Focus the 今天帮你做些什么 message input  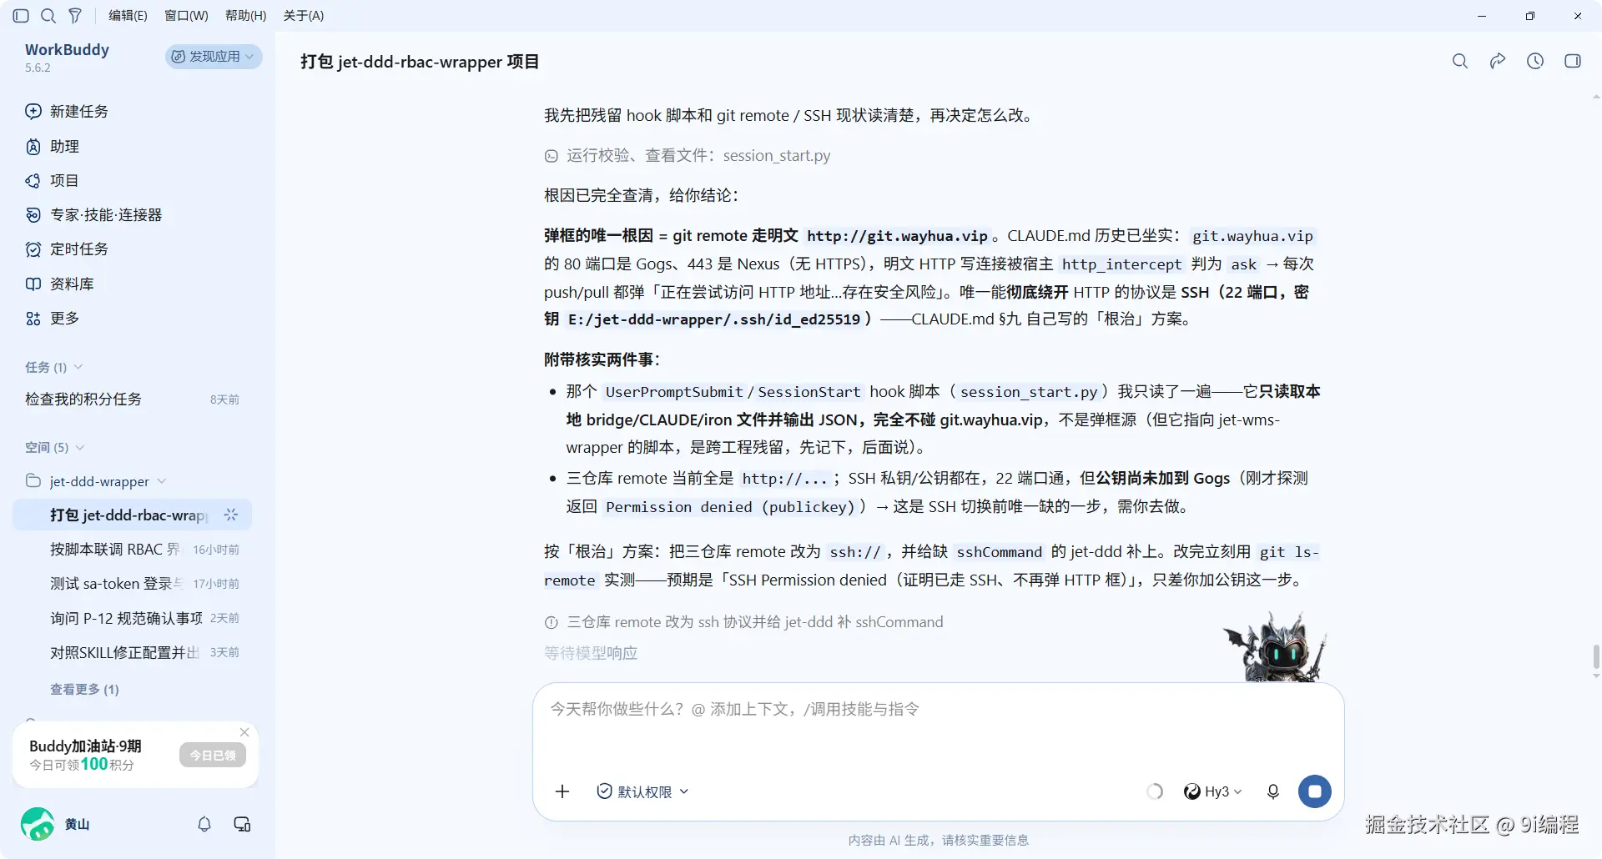tap(938, 724)
